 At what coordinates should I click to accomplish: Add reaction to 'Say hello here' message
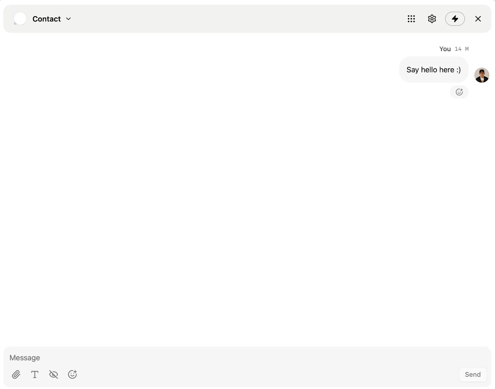[459, 92]
